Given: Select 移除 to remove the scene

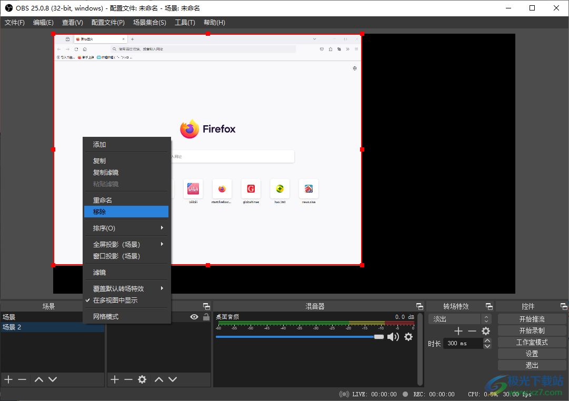Looking at the screenshot, I should coord(126,212).
